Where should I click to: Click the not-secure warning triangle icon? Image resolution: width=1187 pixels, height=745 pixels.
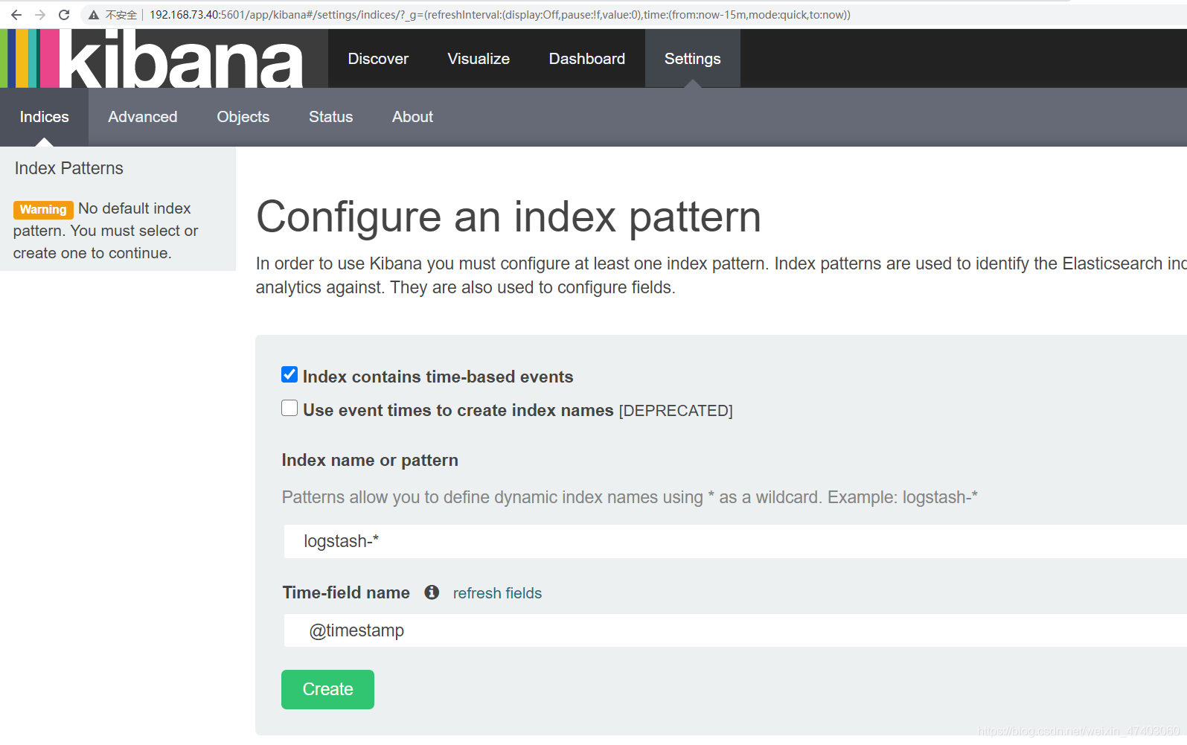coord(94,15)
